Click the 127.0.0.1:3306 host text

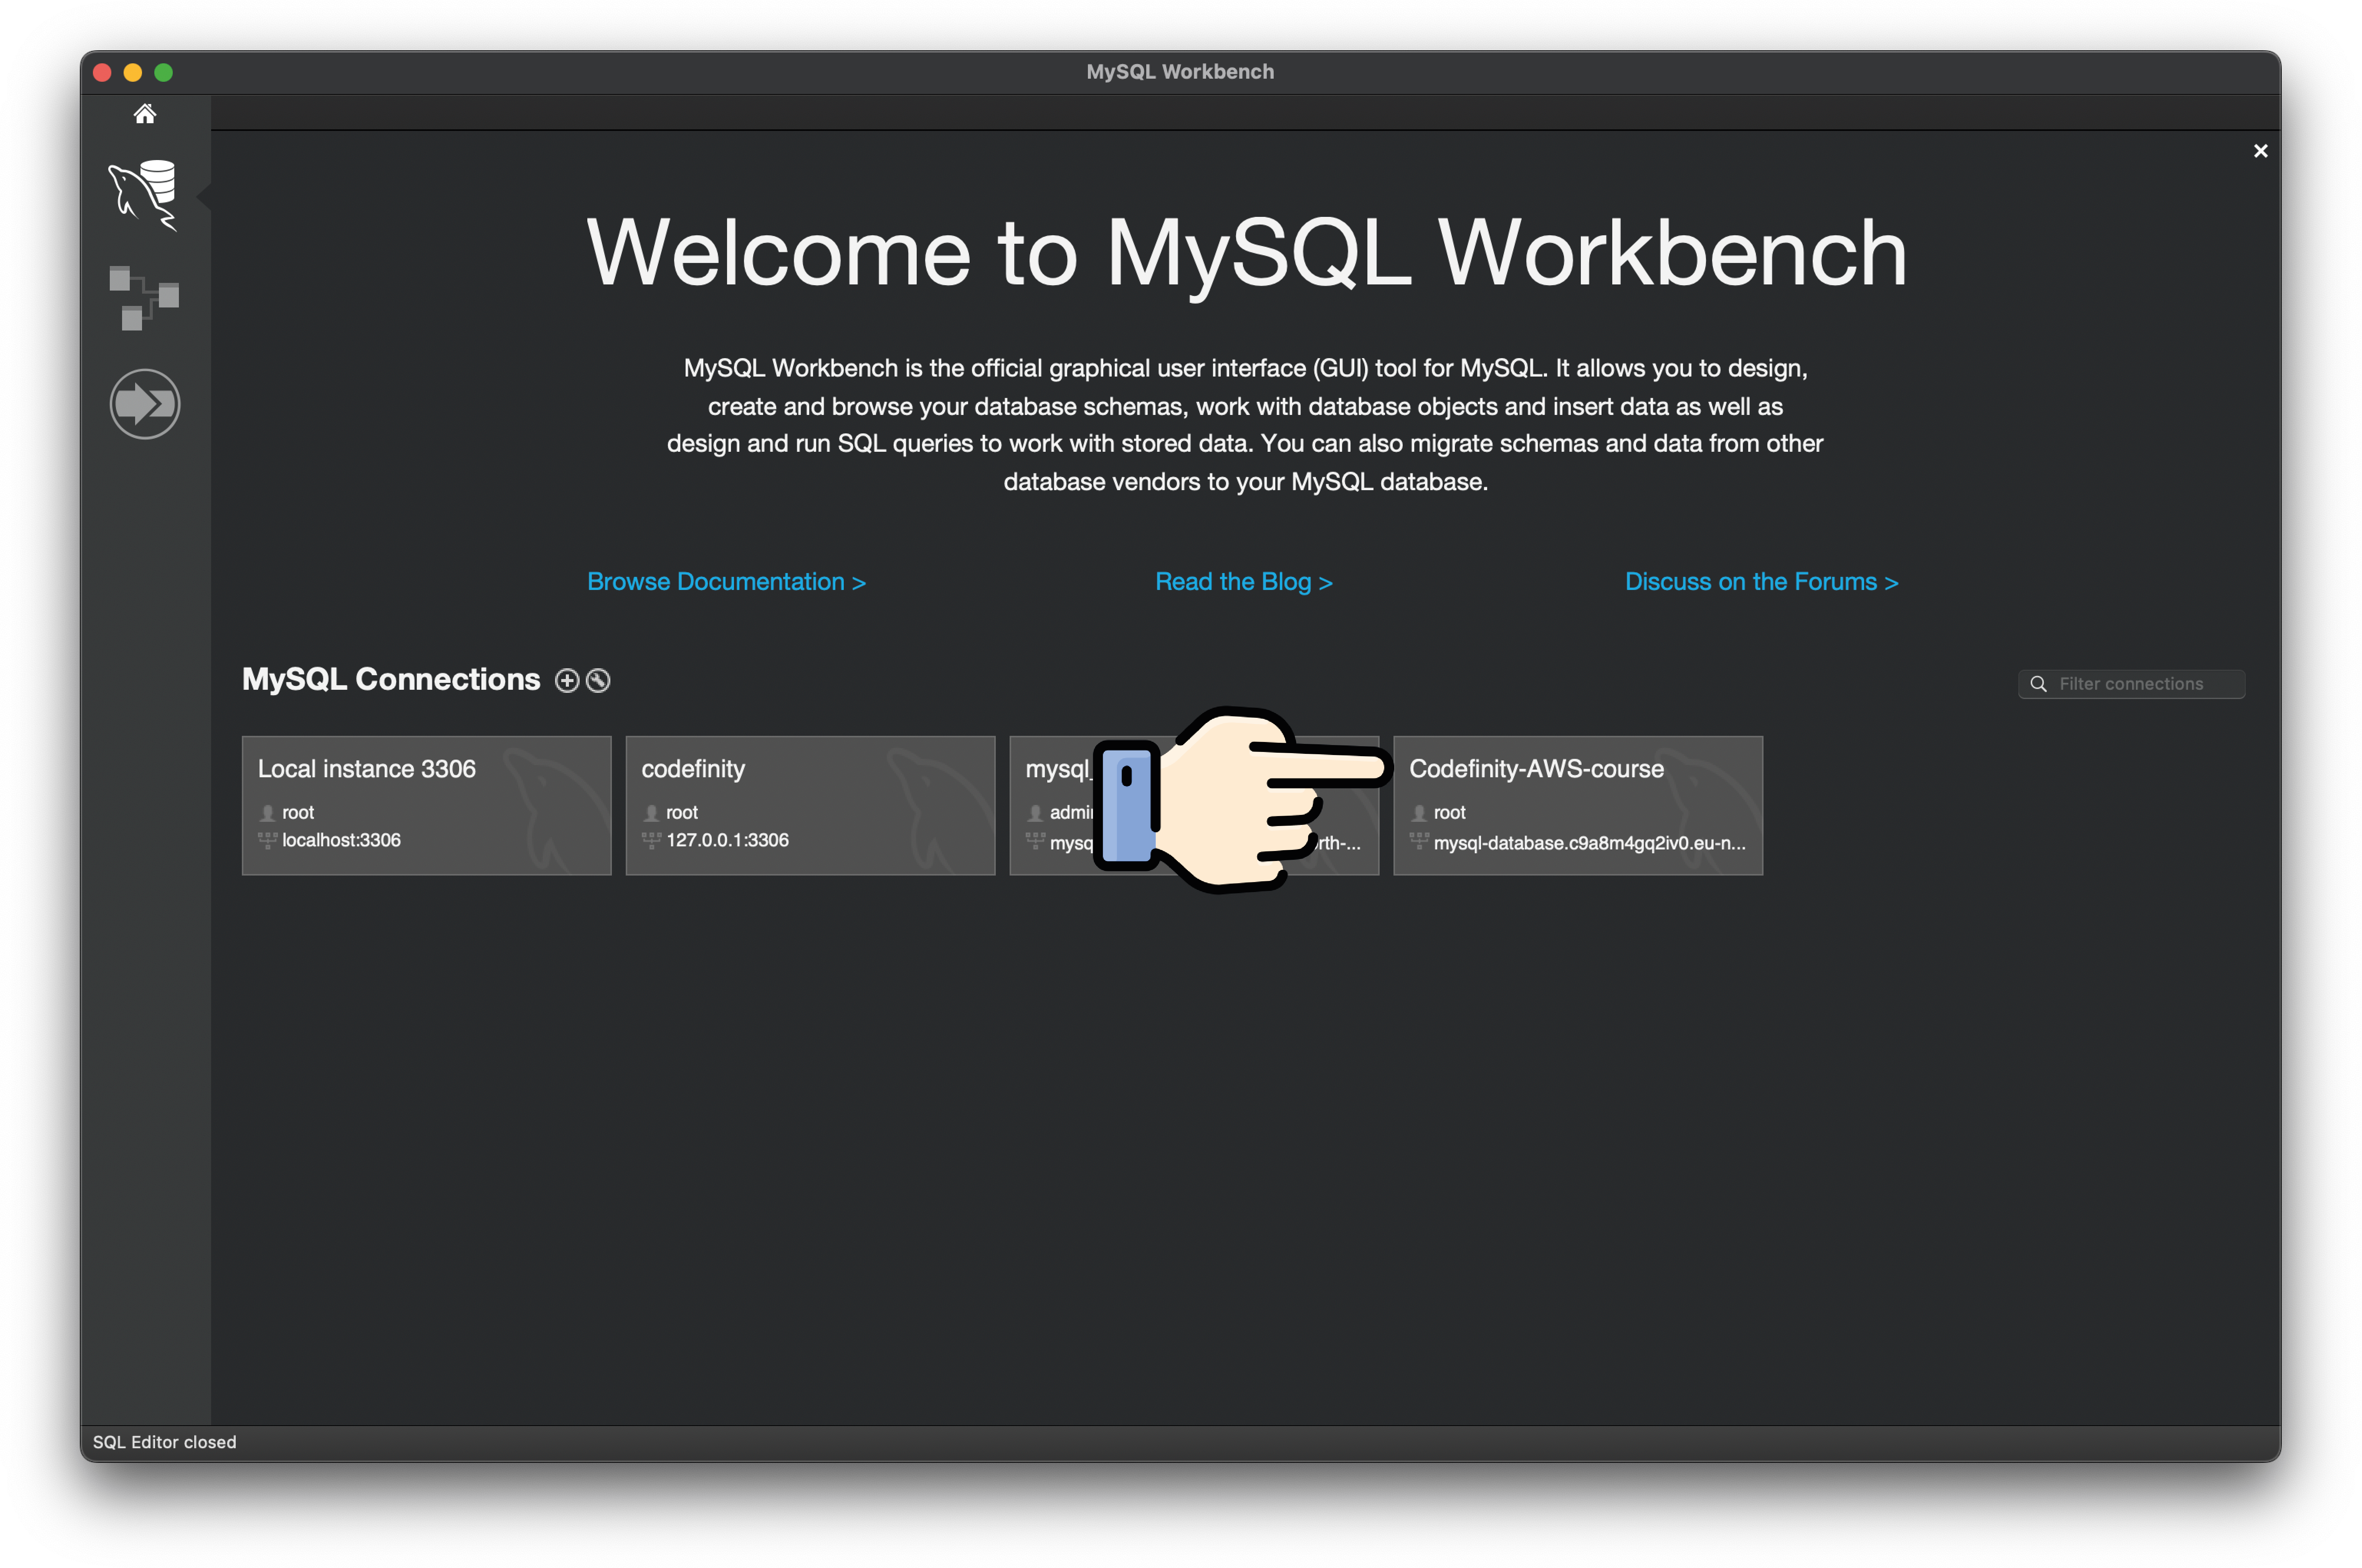pos(727,841)
